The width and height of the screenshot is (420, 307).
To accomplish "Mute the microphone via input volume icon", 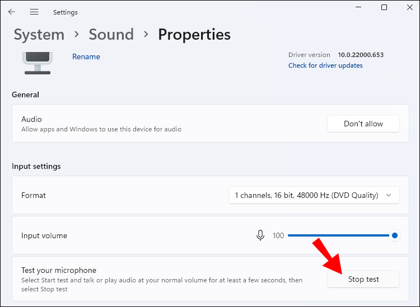I will click(260, 235).
